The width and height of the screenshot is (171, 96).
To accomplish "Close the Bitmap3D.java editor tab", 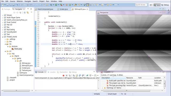I will (x=87, y=9).
